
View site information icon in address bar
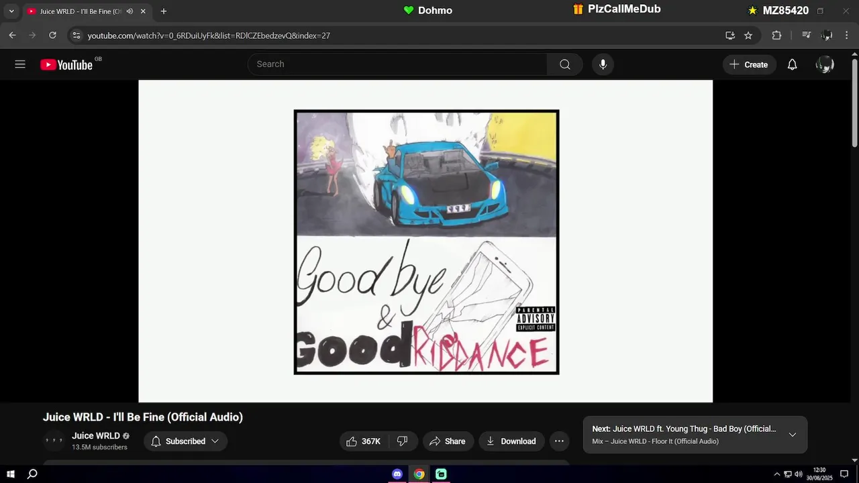(x=76, y=36)
